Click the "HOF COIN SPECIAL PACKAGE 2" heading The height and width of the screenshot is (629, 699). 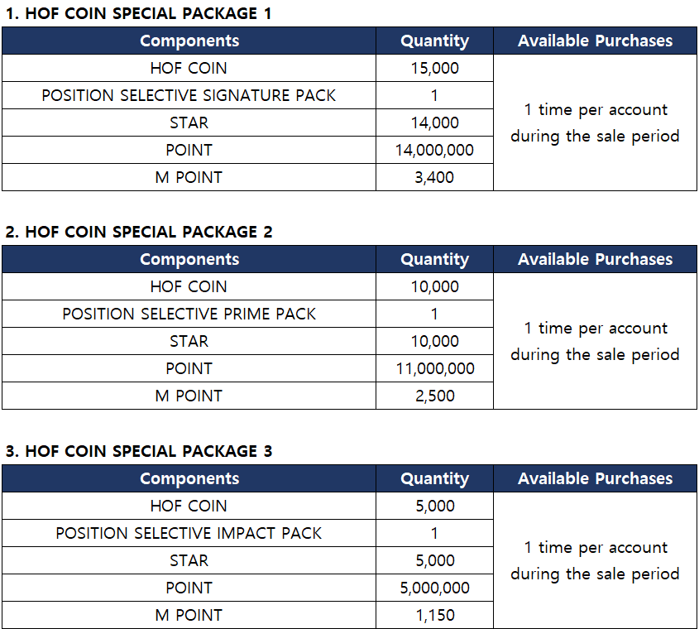[x=139, y=232]
